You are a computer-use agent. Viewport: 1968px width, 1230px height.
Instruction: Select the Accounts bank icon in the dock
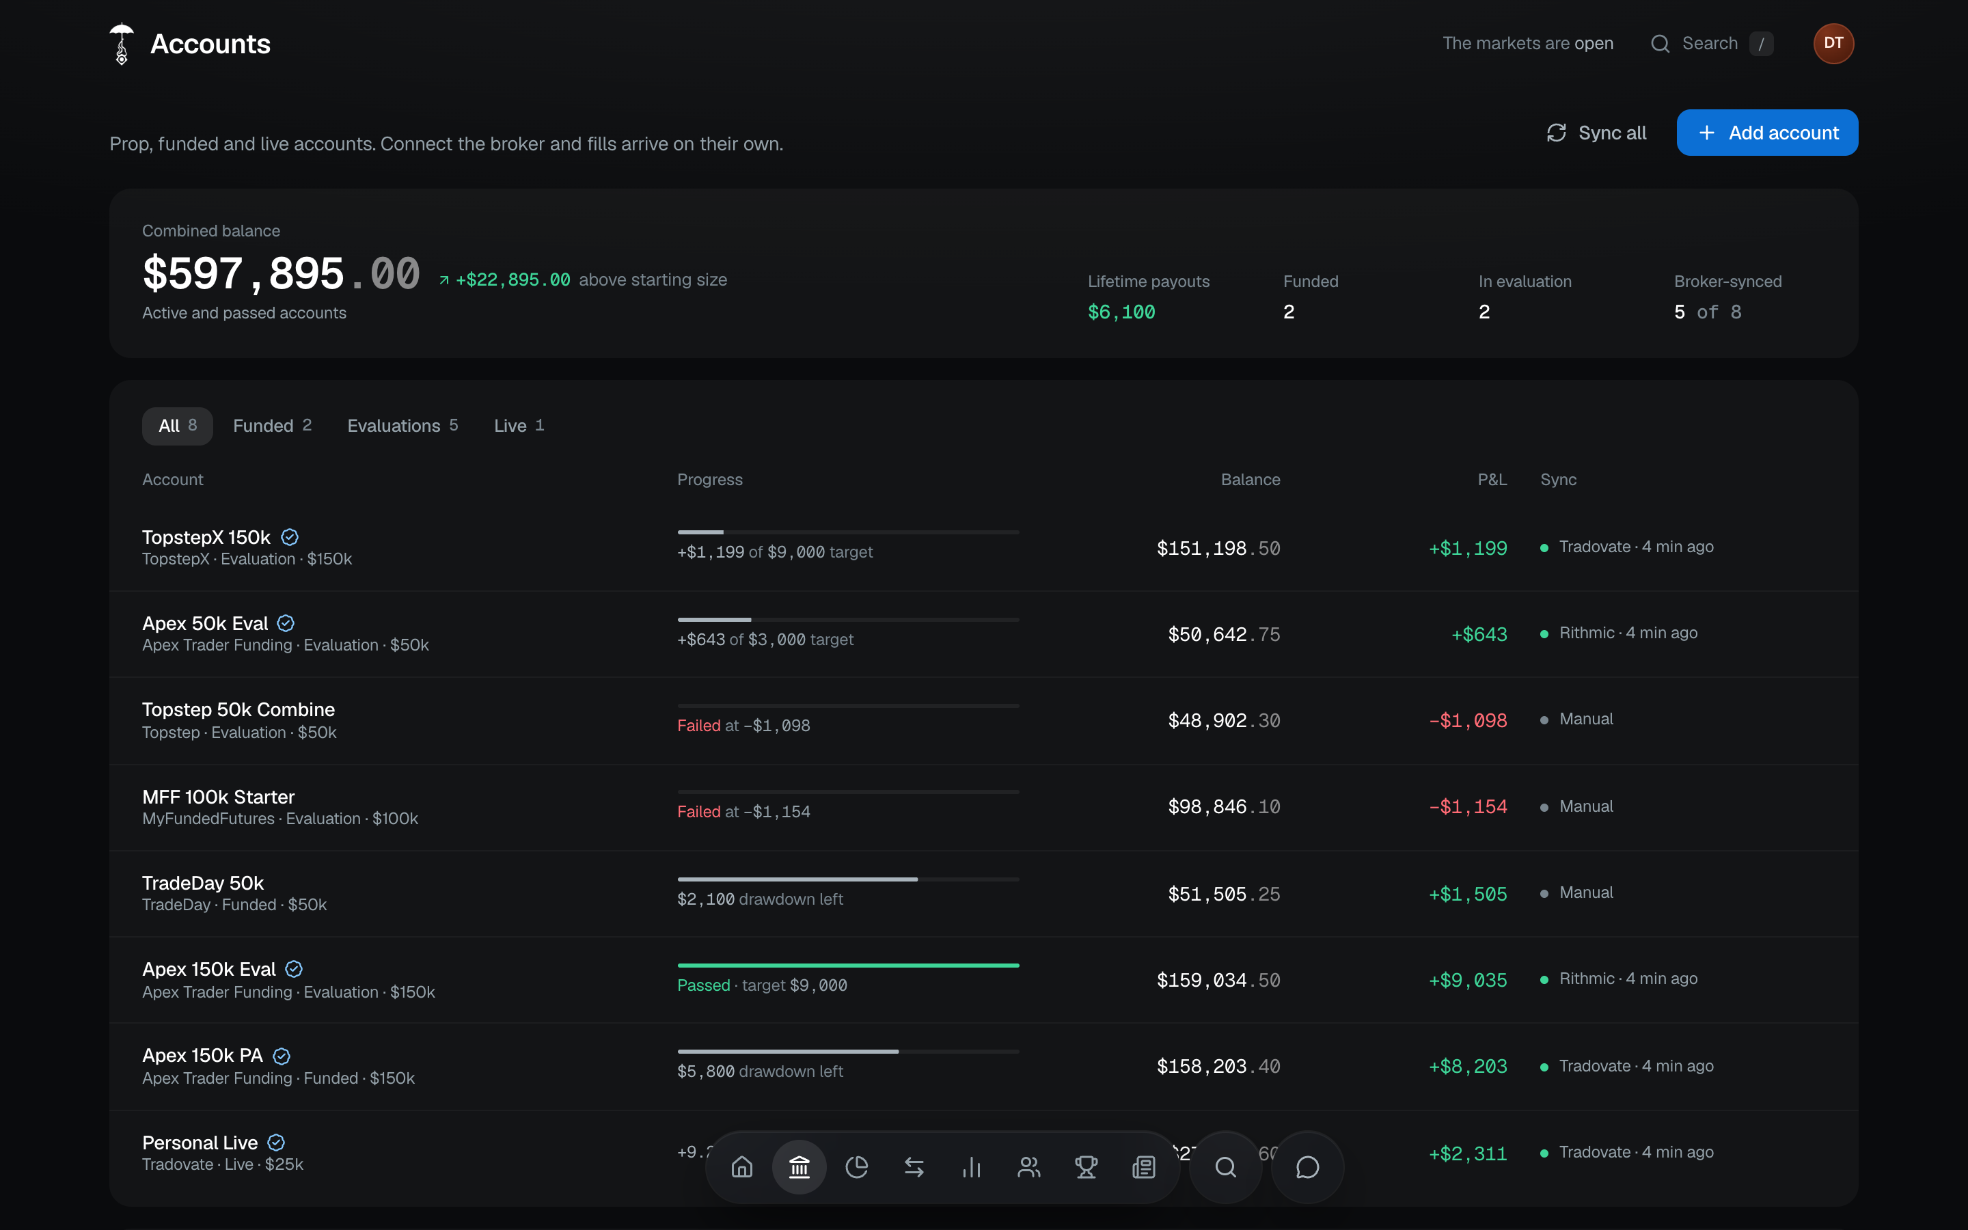pyautogui.click(x=799, y=1167)
